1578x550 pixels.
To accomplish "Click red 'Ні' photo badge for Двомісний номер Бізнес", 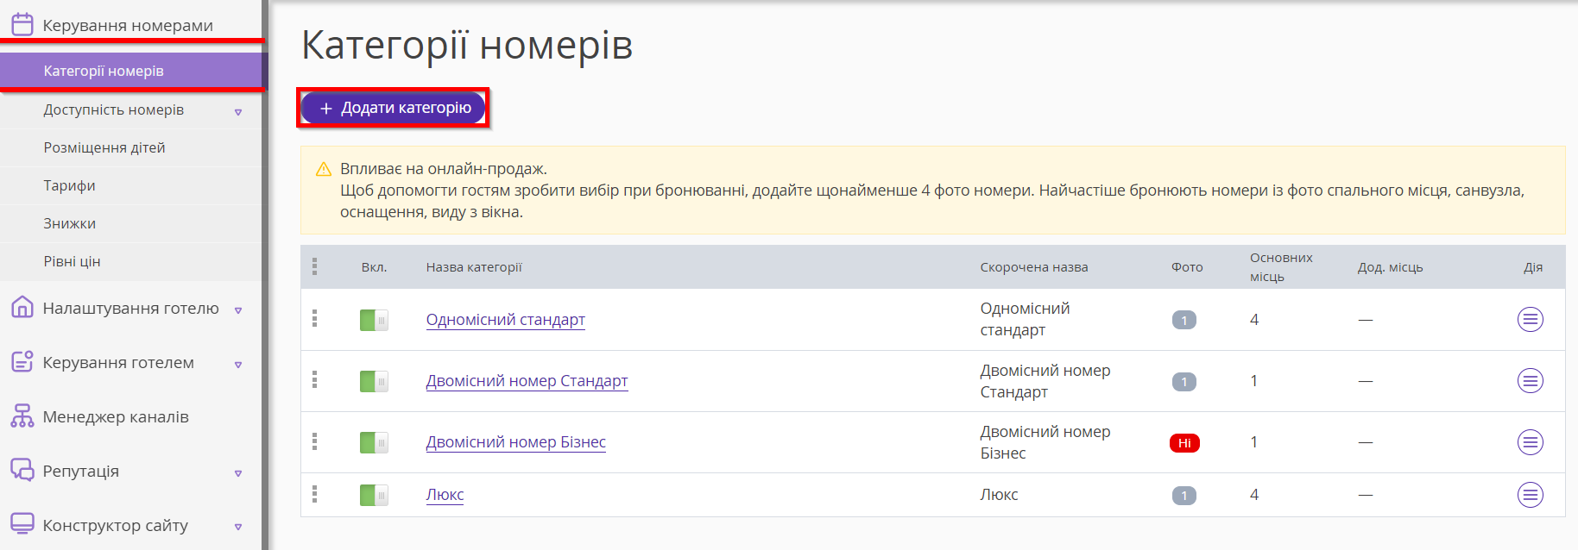I will pos(1184,443).
